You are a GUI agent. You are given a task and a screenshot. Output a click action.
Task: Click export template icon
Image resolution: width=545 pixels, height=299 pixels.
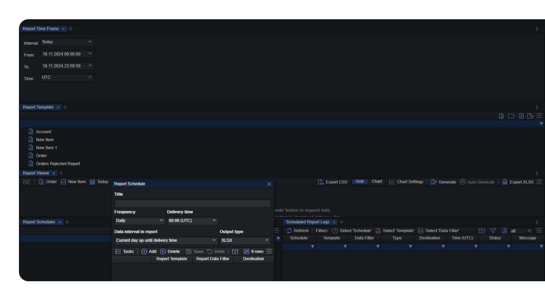coord(530,116)
